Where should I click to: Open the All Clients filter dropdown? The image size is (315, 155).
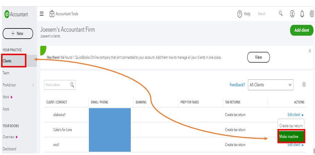click(x=271, y=85)
